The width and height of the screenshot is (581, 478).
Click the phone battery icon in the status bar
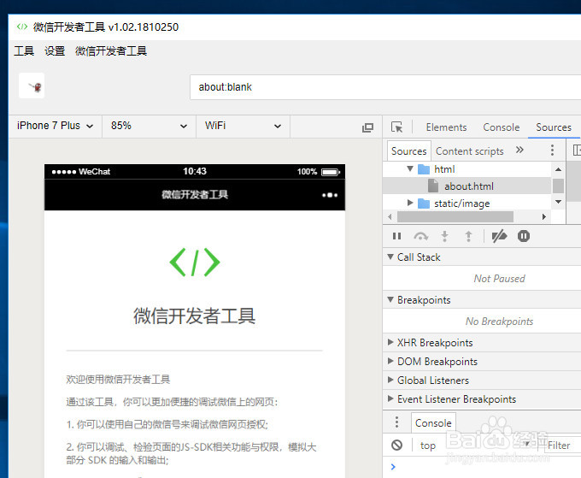tap(331, 172)
